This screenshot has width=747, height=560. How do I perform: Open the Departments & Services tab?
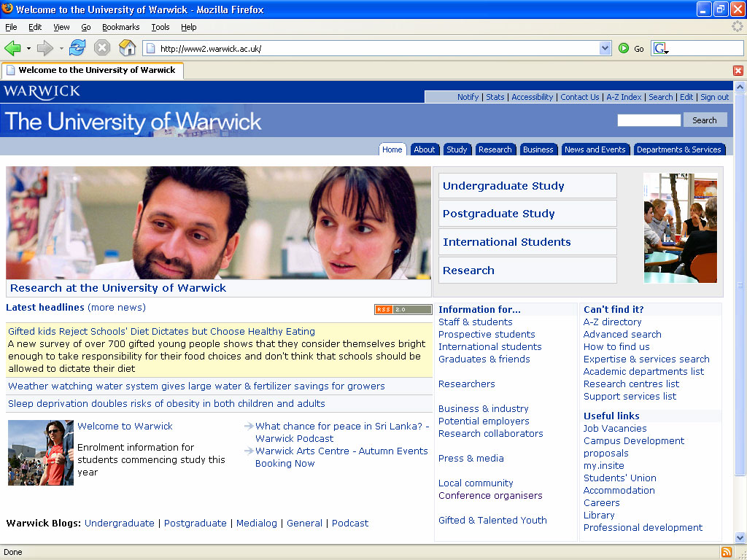pyautogui.click(x=678, y=149)
